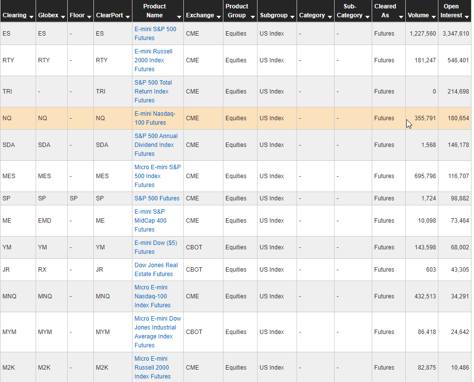Sort by the Product Name column arrow
This screenshot has height=382, width=474.
pos(179,17)
